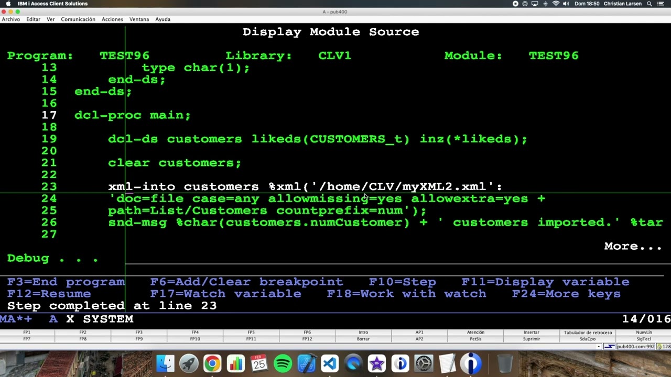Screen dimensions: 671x377
Task: Click the Spotlight search magnifier
Action: pos(650,4)
